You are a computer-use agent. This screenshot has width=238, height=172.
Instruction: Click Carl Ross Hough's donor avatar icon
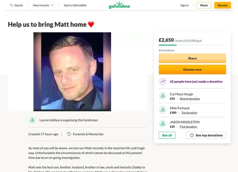tap(163, 96)
